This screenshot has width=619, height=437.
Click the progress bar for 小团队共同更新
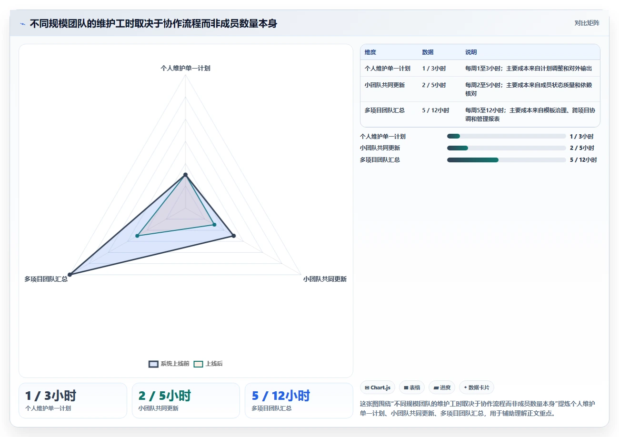point(507,148)
